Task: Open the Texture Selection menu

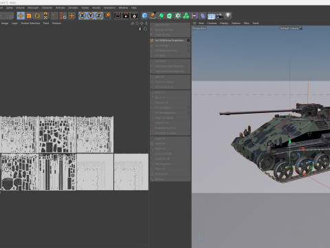Action: click(30, 23)
